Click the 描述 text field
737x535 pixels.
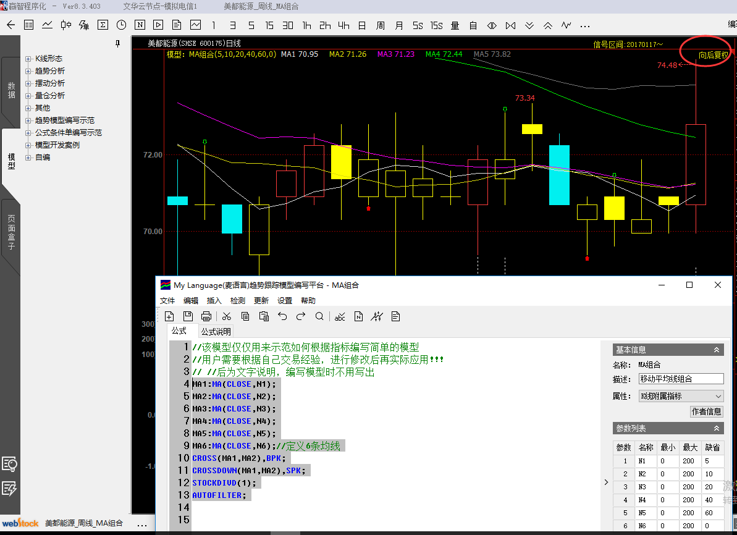(x=681, y=379)
